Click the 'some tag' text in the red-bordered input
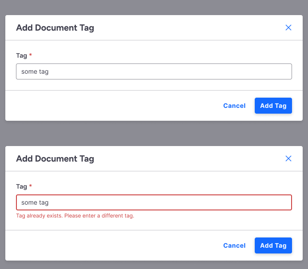Screen dimensions: 308x269 pyautogui.click(x=35, y=202)
